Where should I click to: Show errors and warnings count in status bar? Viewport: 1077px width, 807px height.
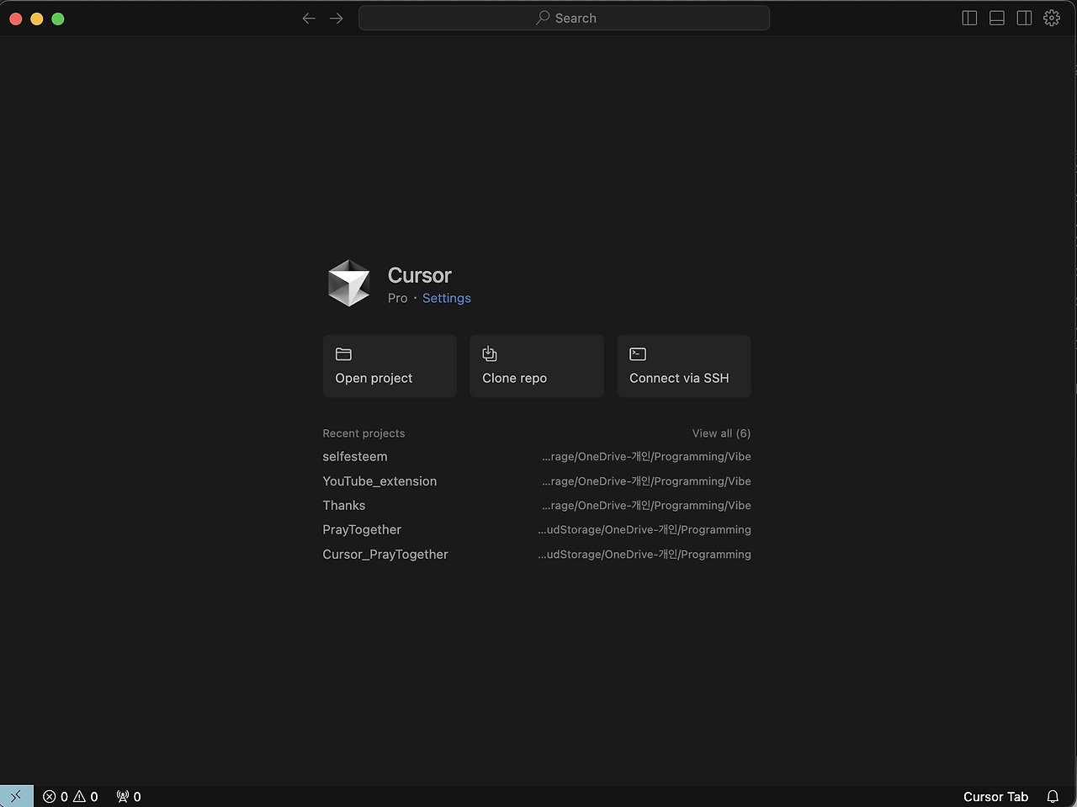pyautogui.click(x=71, y=797)
